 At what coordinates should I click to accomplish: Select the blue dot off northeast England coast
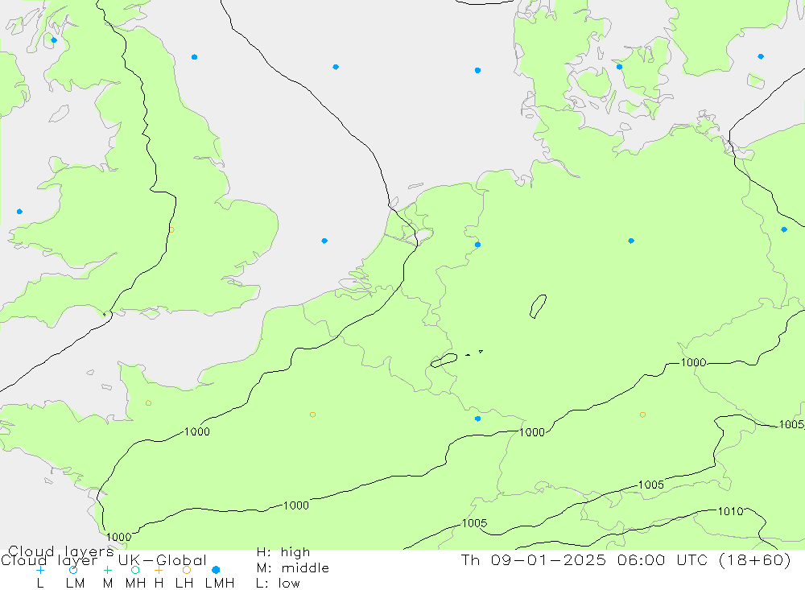[194, 57]
